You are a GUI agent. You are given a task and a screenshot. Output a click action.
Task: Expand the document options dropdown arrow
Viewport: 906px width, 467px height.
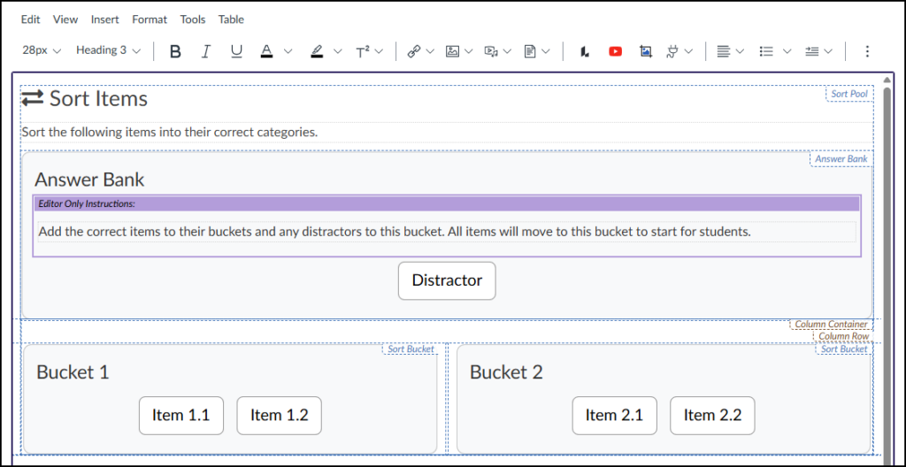(546, 51)
